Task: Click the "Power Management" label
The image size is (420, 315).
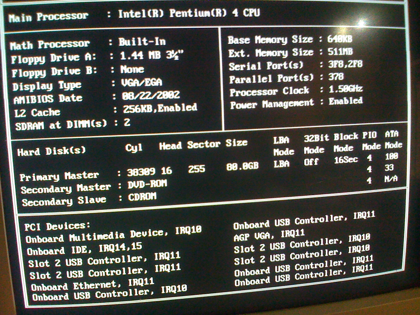Action: tap(272, 104)
